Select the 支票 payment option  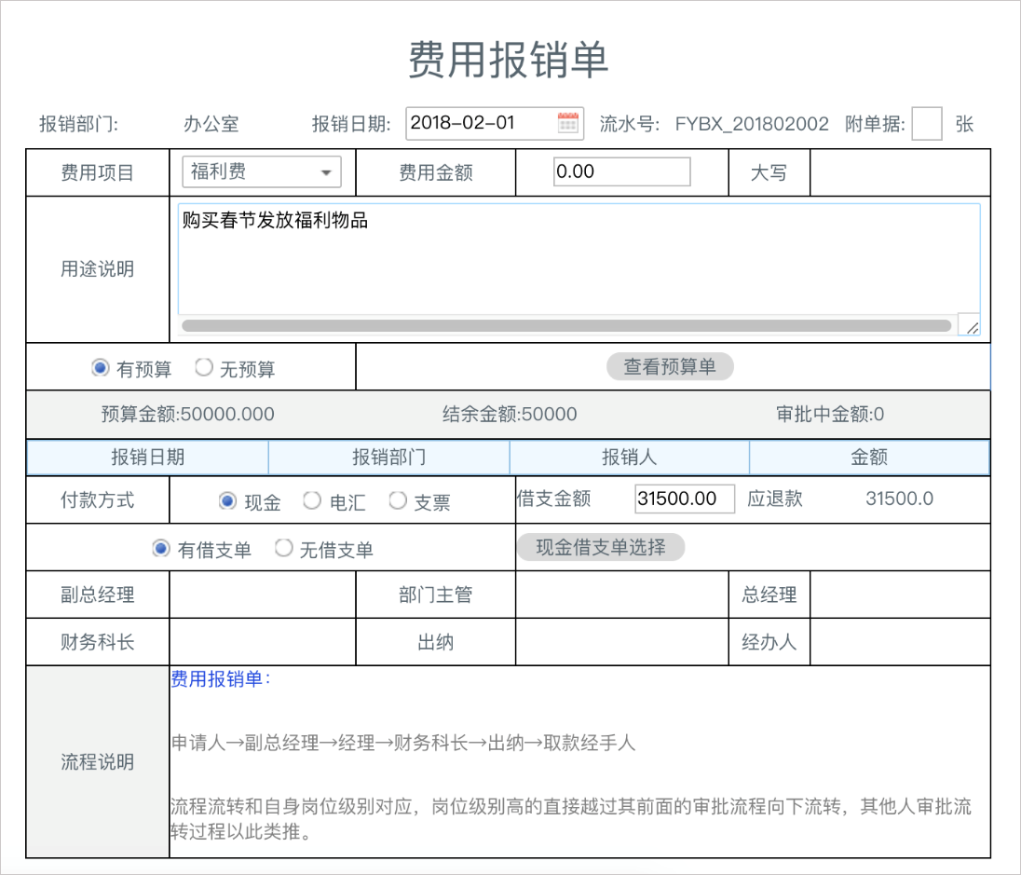tap(396, 500)
